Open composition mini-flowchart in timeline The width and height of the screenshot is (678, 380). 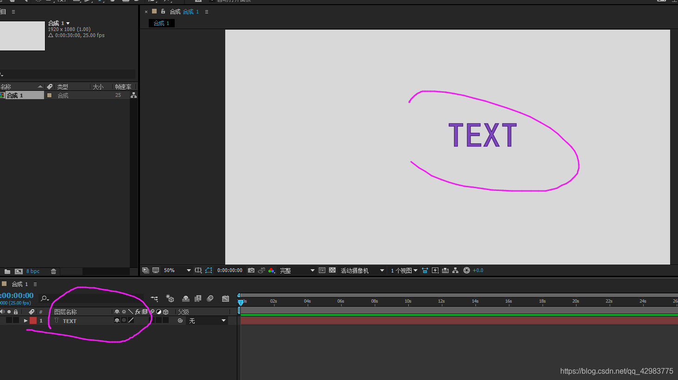(154, 299)
